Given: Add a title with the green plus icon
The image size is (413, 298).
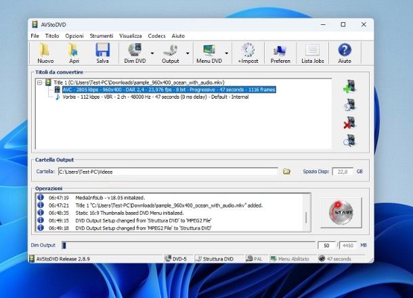Looking at the screenshot, I should (x=349, y=86).
